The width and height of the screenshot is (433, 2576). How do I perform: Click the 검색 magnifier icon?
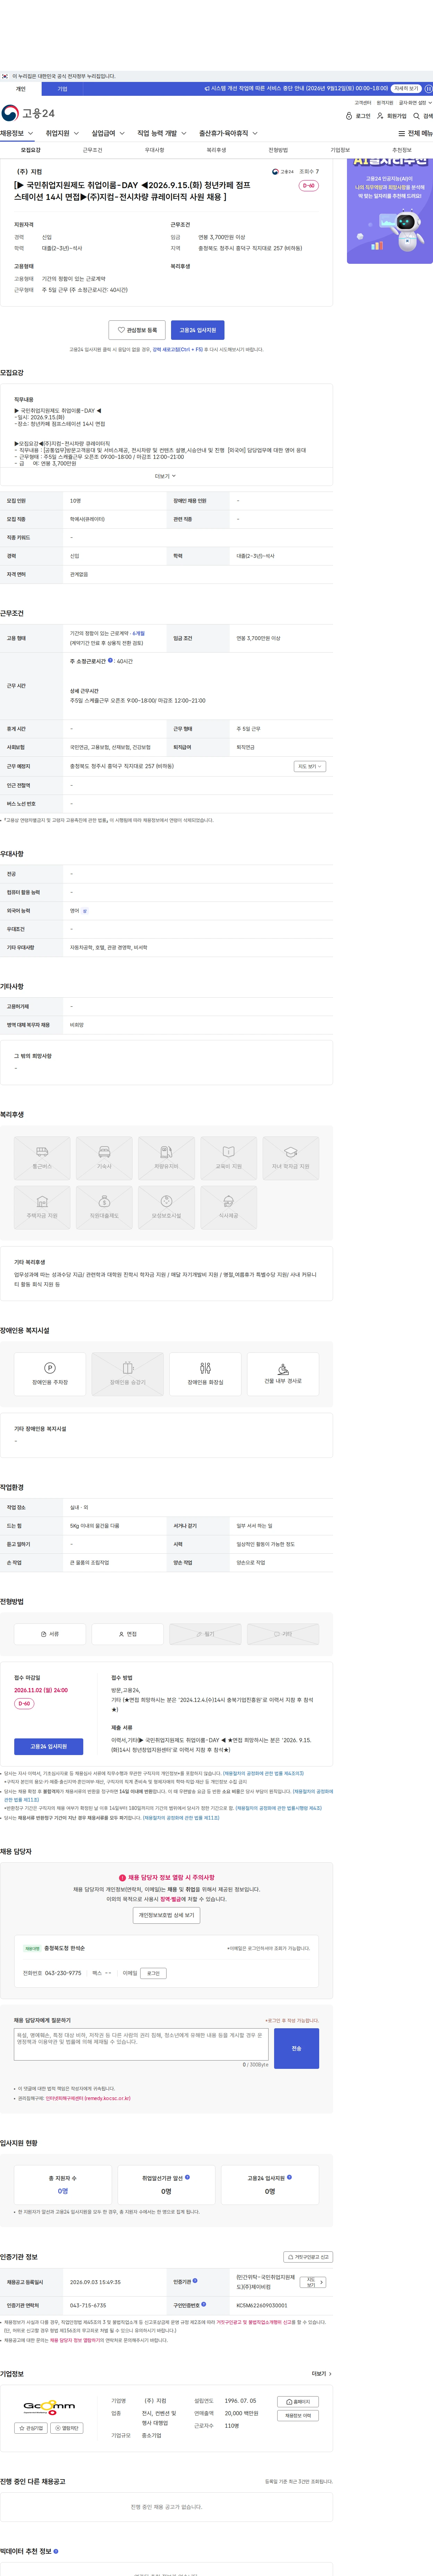(417, 116)
